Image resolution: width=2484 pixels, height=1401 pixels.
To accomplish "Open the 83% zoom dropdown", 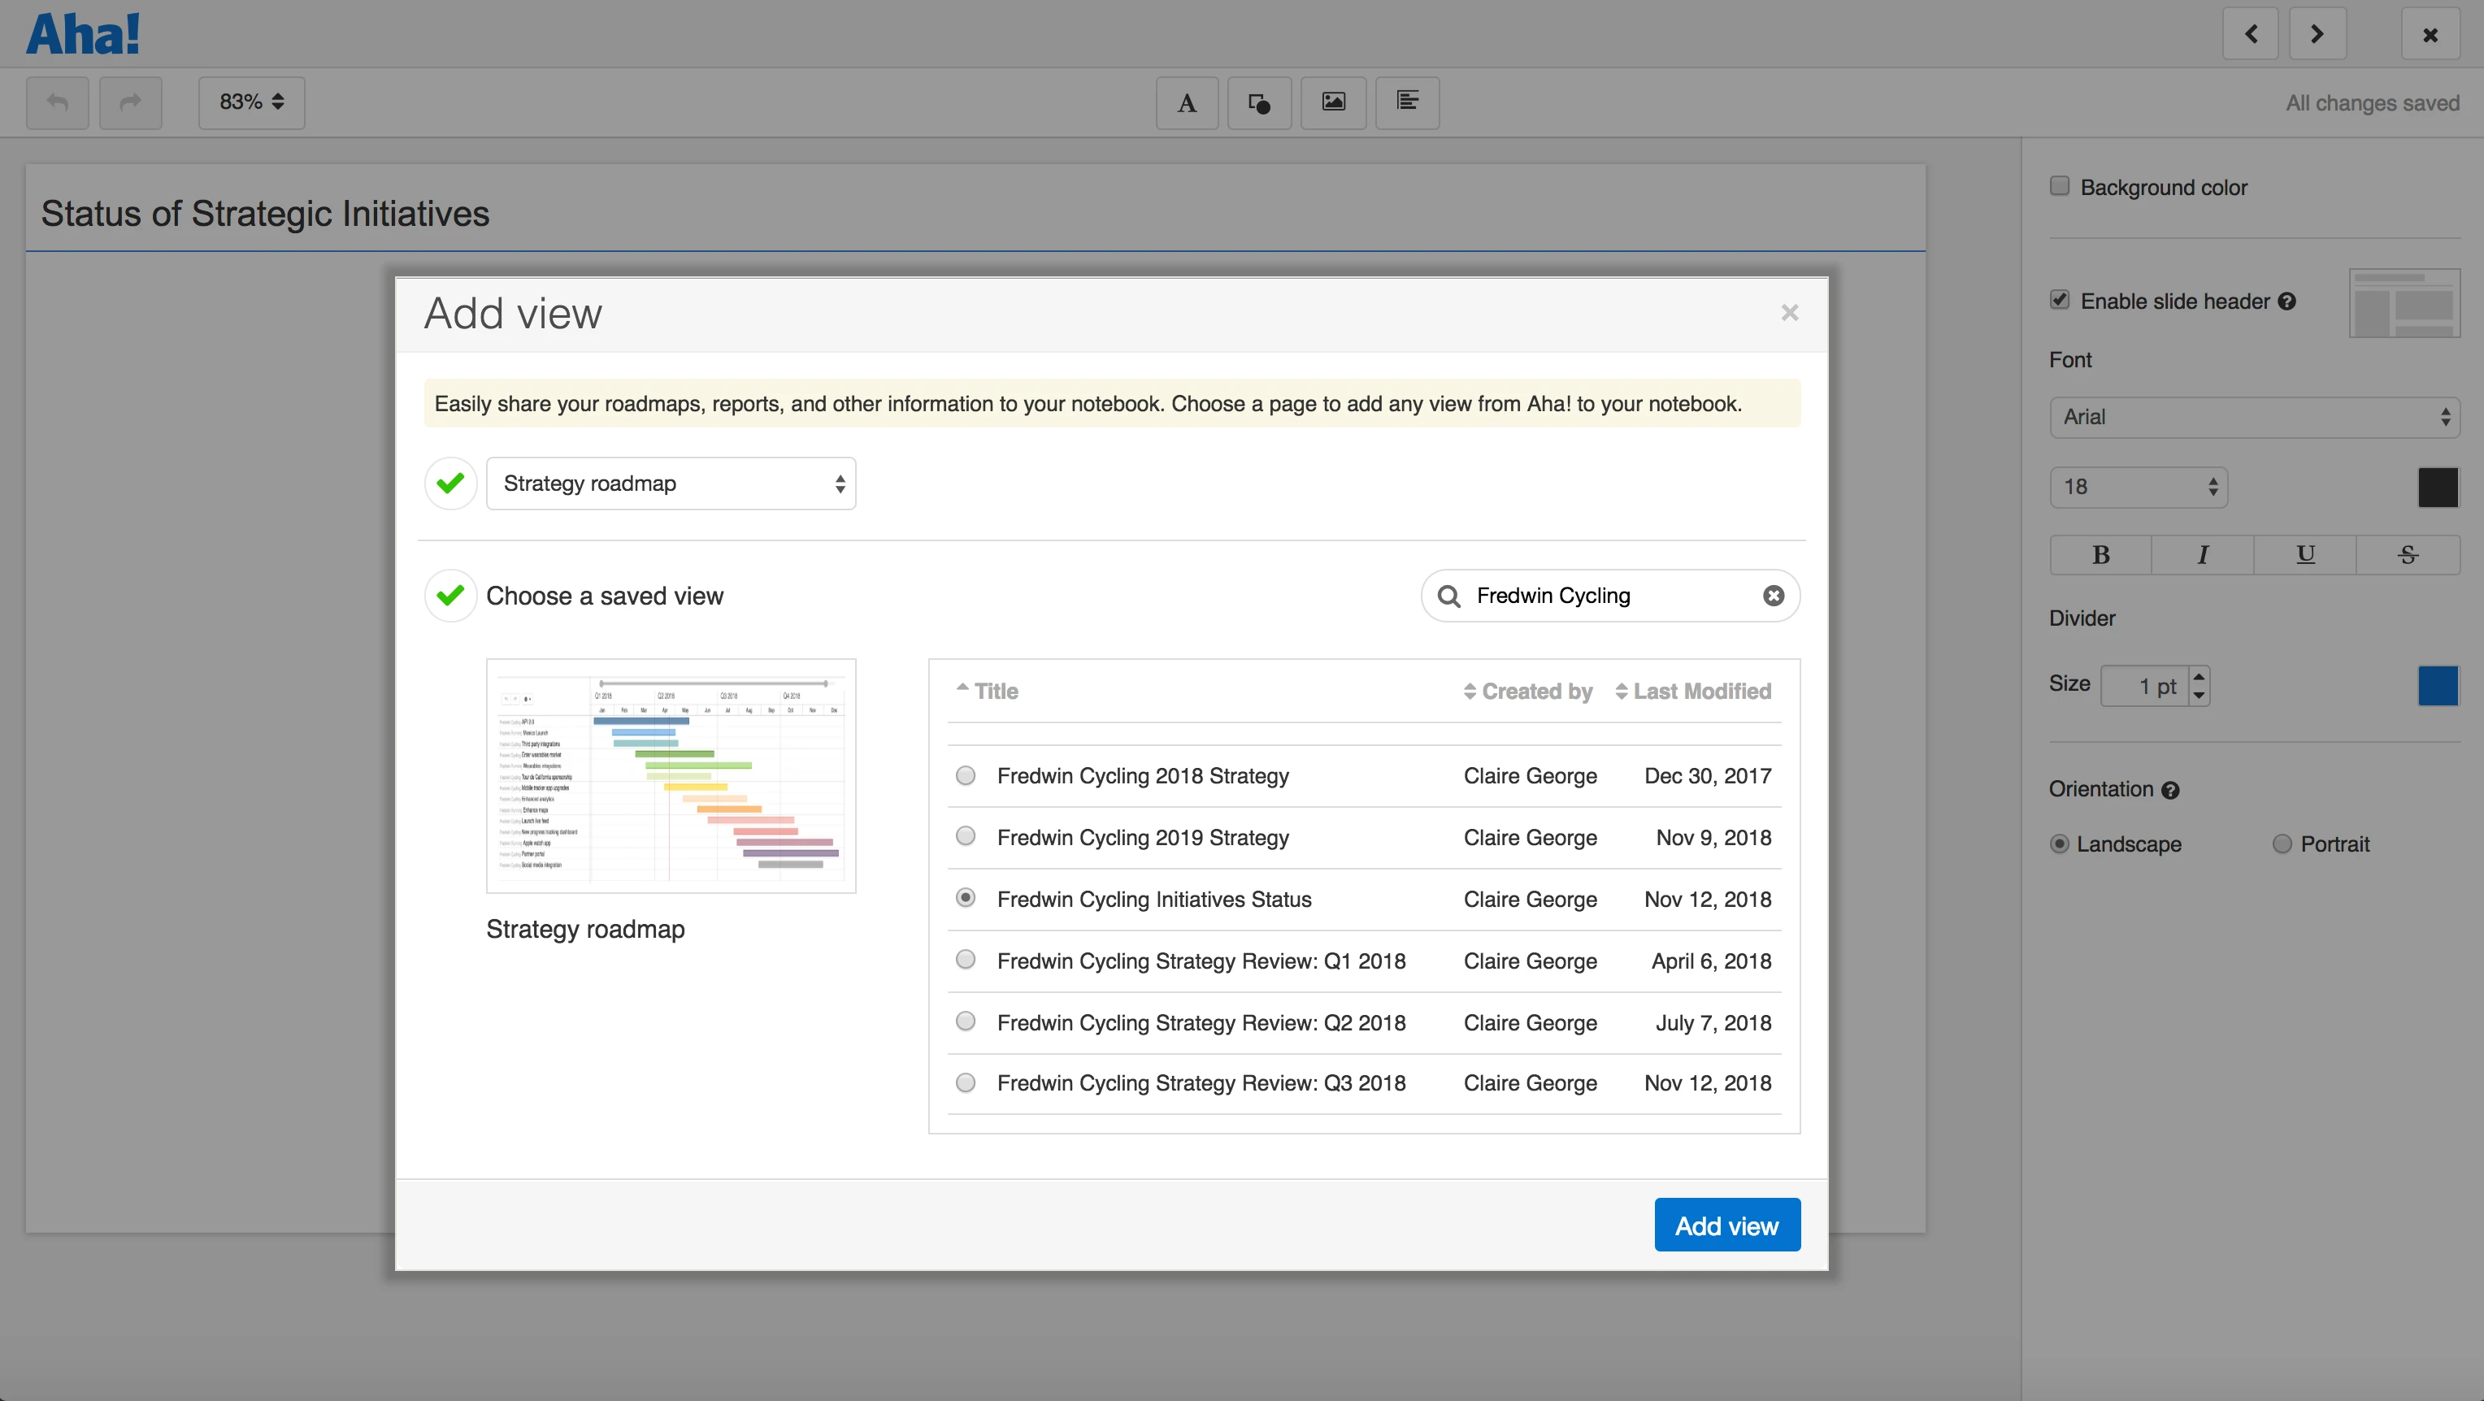I will pyautogui.click(x=252, y=102).
